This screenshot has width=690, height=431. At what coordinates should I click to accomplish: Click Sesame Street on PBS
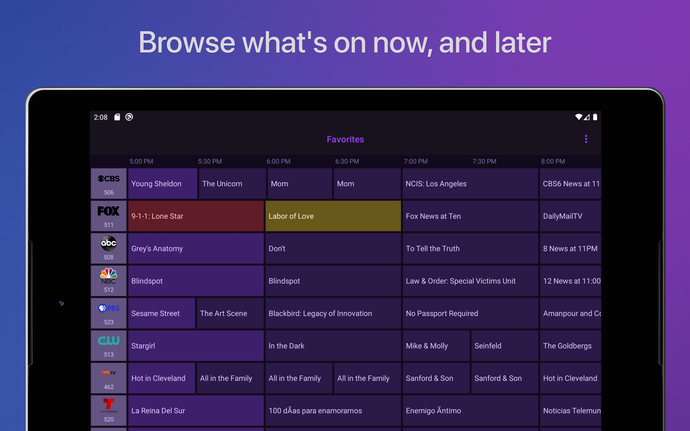pos(161,313)
